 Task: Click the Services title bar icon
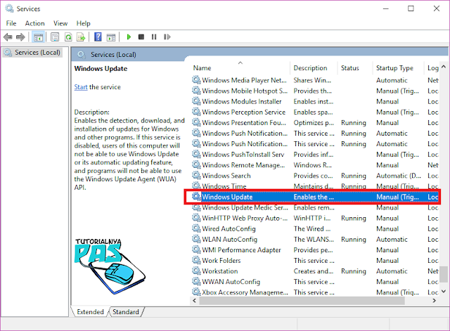(9, 8)
